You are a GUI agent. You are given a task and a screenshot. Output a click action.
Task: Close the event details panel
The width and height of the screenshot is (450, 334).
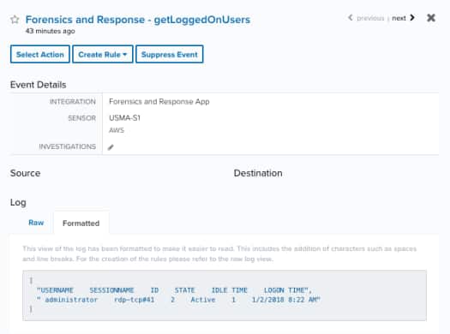click(431, 18)
